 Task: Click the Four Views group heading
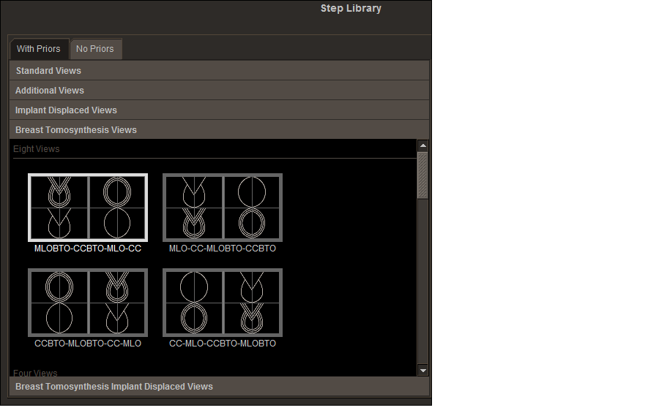coord(35,373)
